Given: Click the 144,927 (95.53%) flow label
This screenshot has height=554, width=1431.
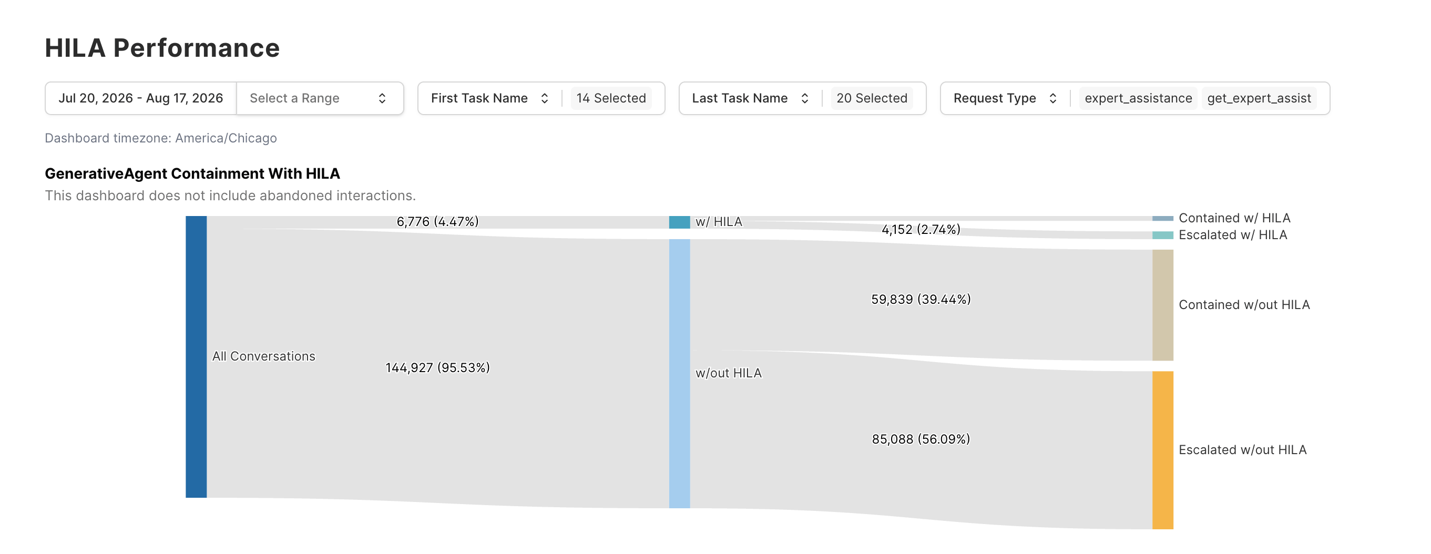Looking at the screenshot, I should pos(438,368).
